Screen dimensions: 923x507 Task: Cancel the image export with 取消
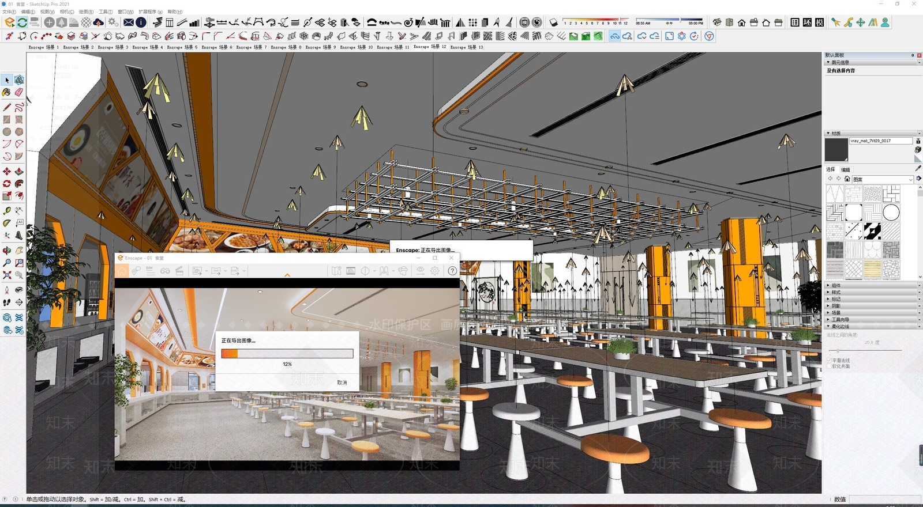point(342,383)
